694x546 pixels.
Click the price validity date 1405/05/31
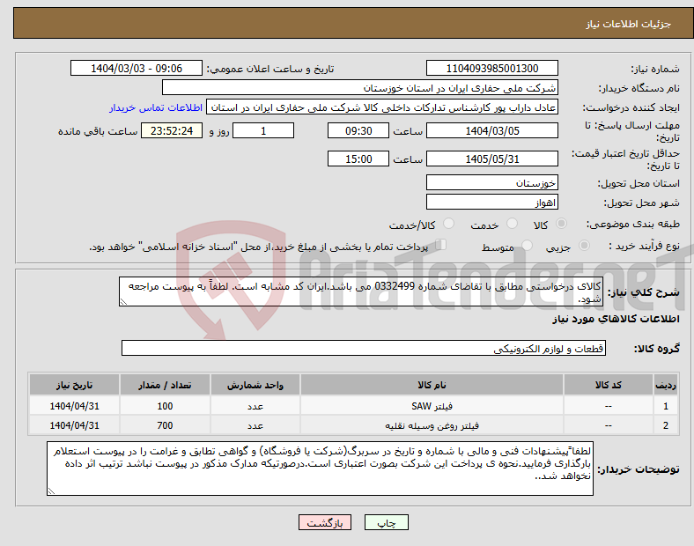491,159
